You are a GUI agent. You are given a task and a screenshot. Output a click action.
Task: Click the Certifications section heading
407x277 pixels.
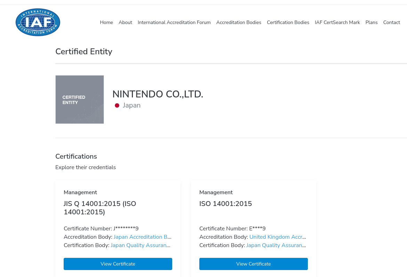pyautogui.click(x=76, y=156)
